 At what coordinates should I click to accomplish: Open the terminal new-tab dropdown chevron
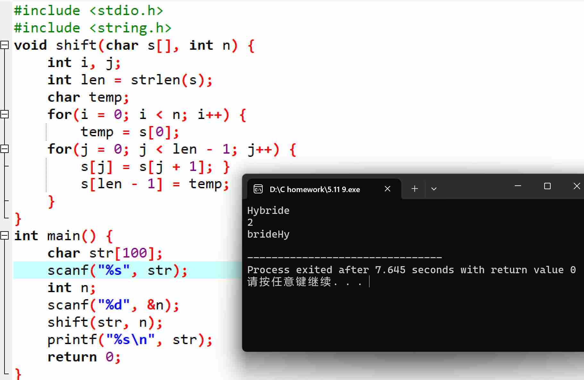coord(434,189)
